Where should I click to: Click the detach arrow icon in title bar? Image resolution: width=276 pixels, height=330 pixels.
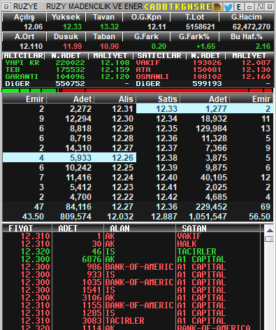pos(259,7)
